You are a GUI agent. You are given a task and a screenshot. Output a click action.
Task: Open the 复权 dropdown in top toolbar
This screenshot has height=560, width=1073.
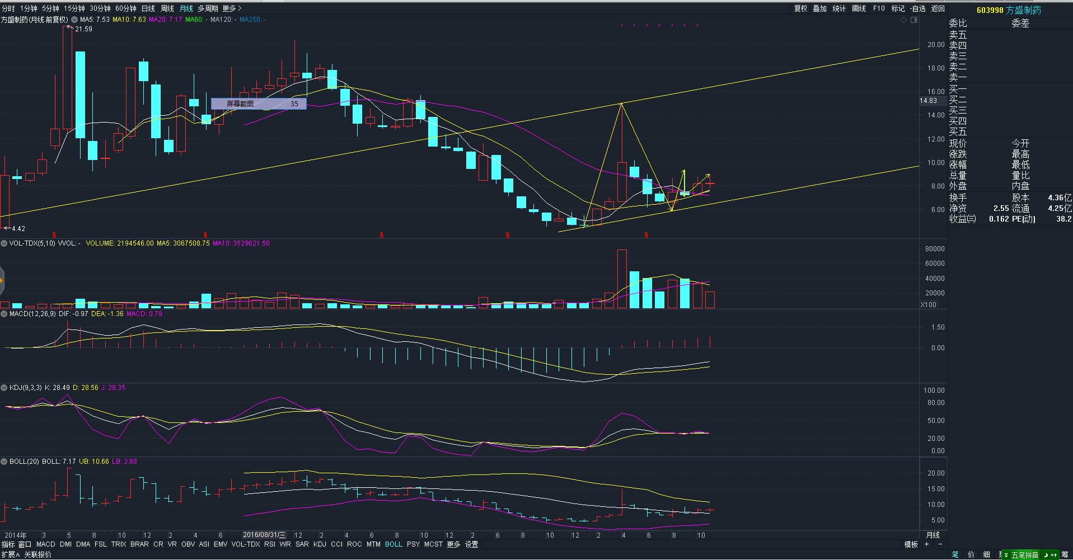tap(800, 8)
